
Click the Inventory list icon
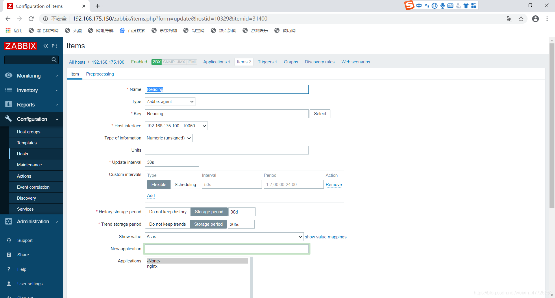tap(9, 90)
